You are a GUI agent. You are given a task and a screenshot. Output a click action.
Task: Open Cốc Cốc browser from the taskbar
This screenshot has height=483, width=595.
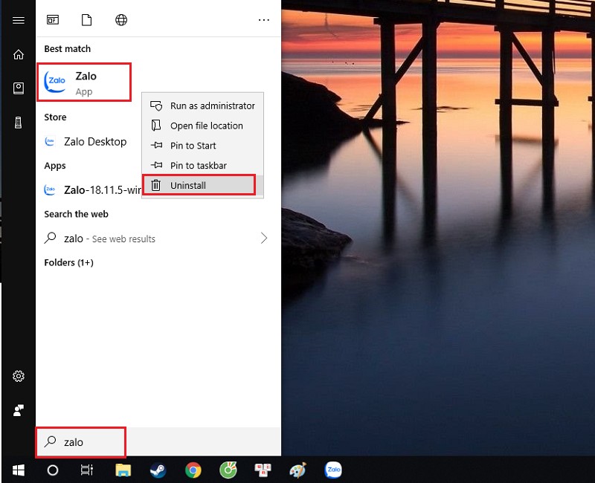pyautogui.click(x=228, y=470)
